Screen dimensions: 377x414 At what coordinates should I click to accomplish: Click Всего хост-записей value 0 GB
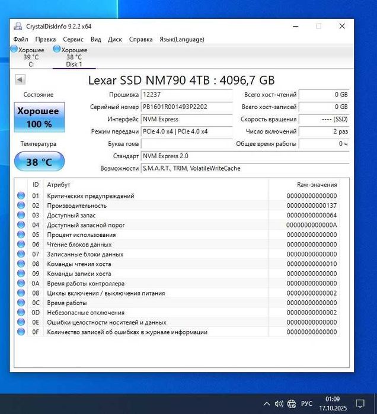point(324,107)
